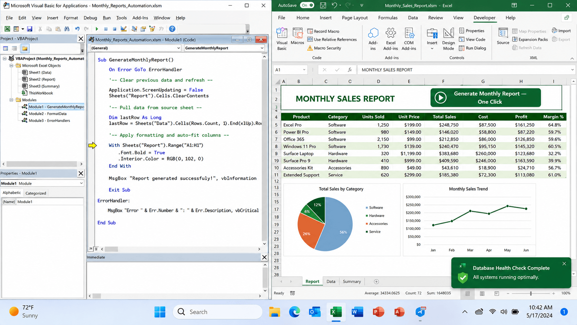Expand the Insert controls dropdown
The height and width of the screenshot is (325, 577).
pos(432,49)
